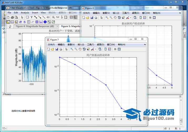
Task: Click the search icon at MATLAB right edge
Action: pos(184,29)
